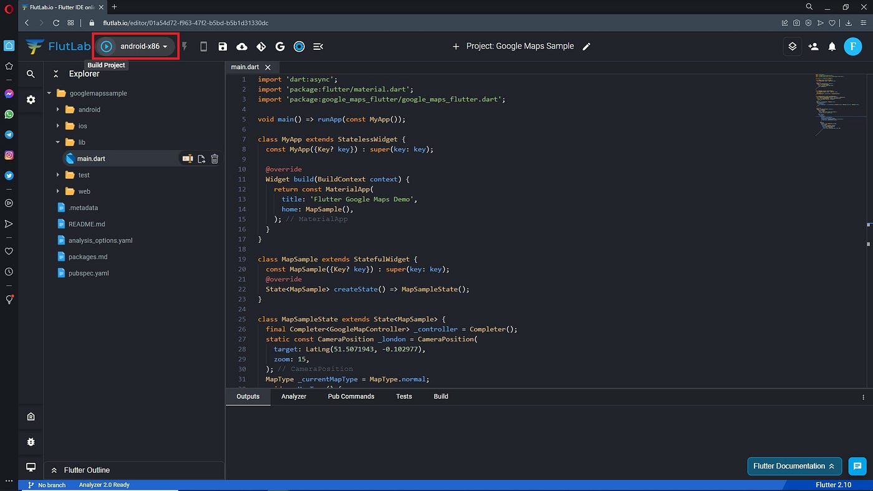The height and width of the screenshot is (491, 873).
Task: Save the project with floppy disk icon
Action: 223,46
